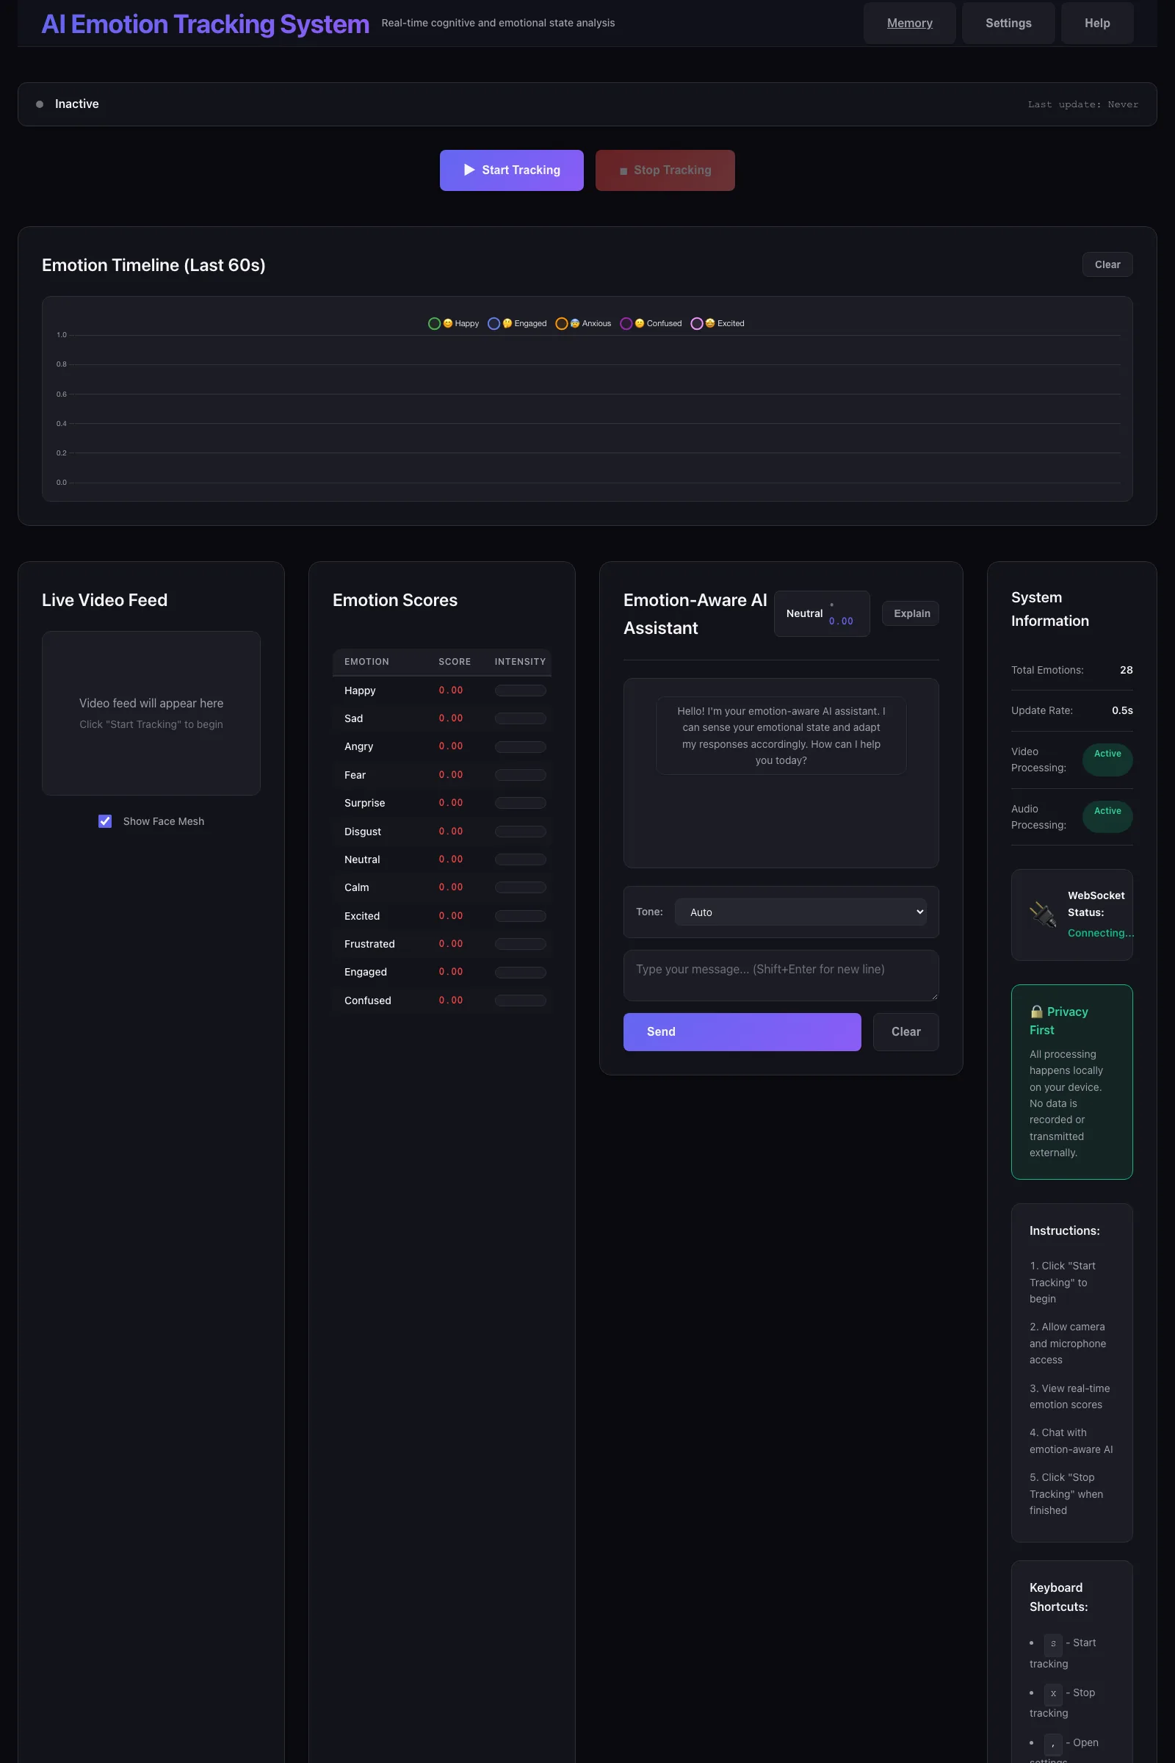Click the EMOTION column header

[x=366, y=662]
